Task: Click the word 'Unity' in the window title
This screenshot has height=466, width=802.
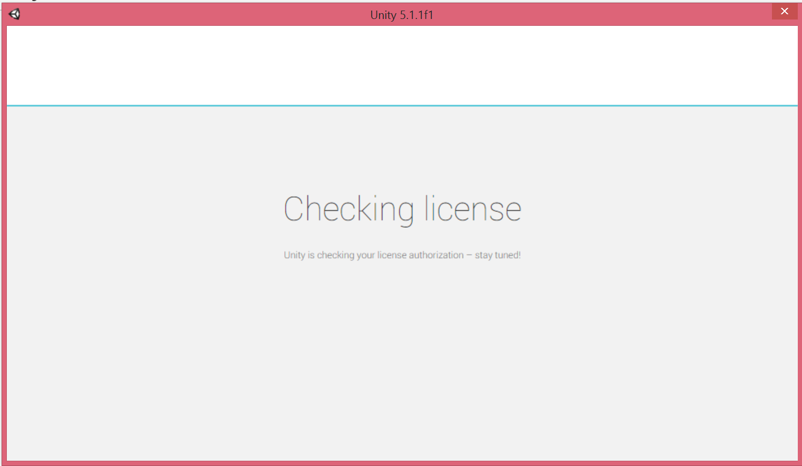Action: (x=383, y=15)
